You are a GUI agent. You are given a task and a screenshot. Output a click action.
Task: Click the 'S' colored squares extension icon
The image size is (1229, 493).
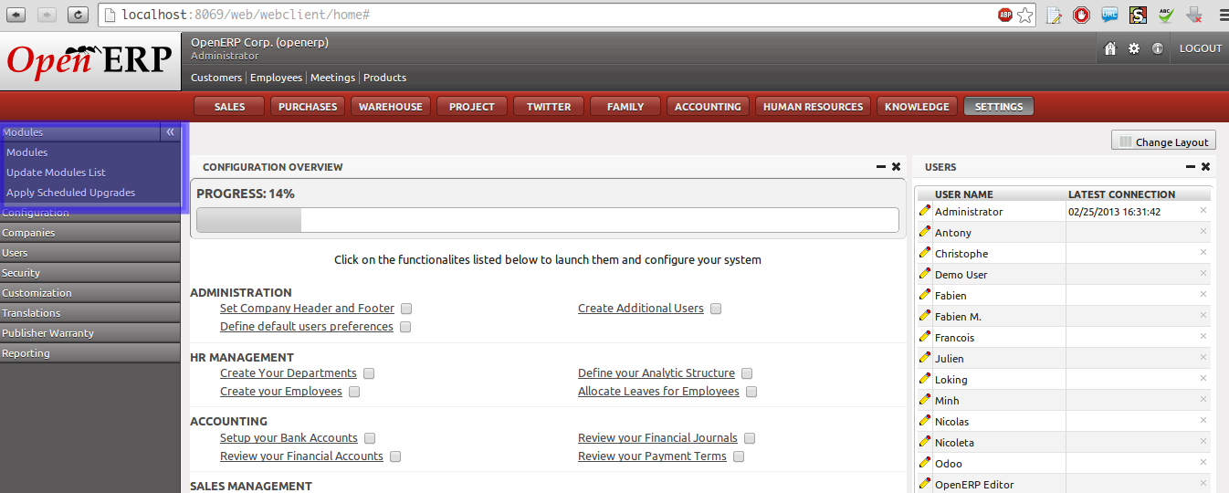[1138, 15]
